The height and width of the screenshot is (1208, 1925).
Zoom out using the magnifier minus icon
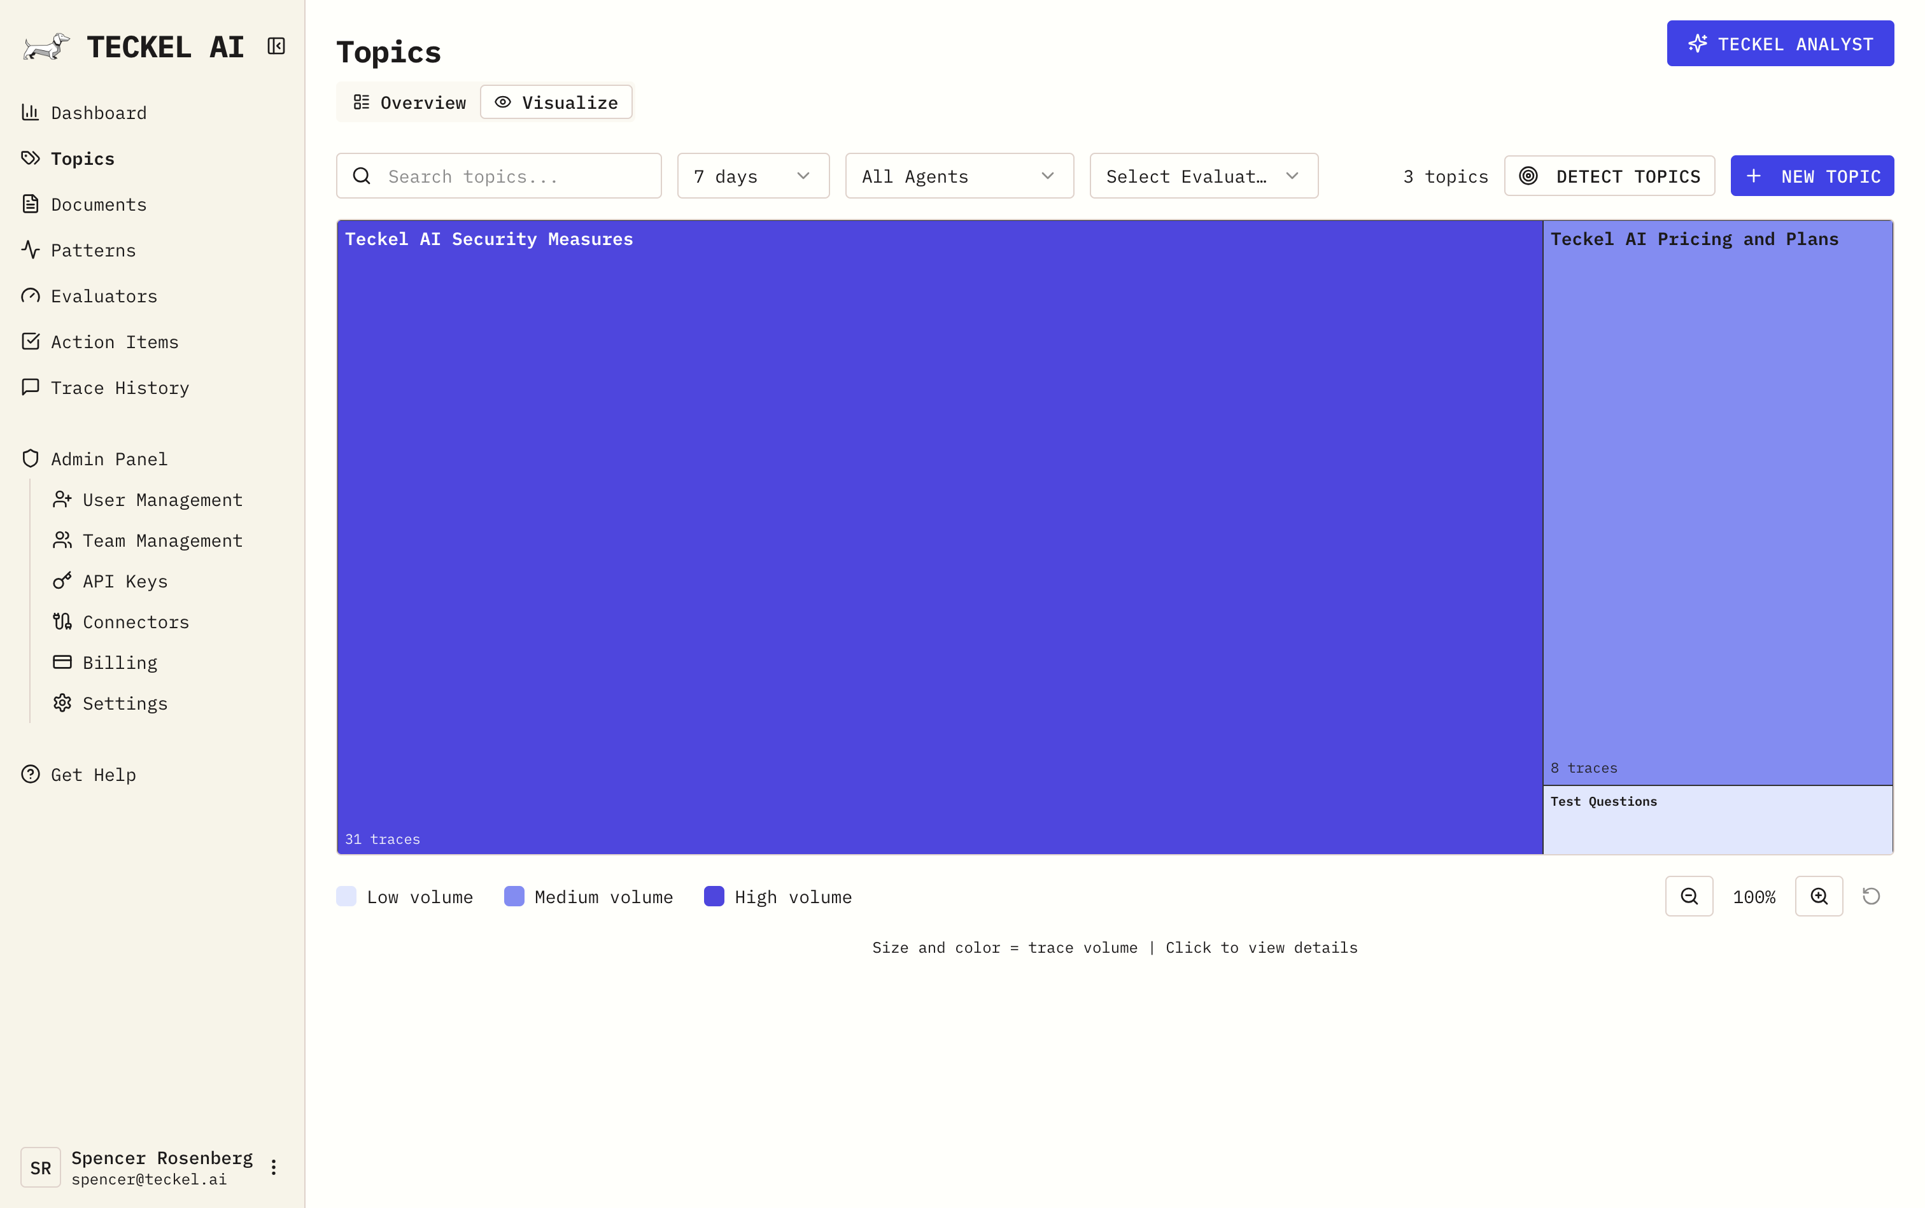[1688, 895]
